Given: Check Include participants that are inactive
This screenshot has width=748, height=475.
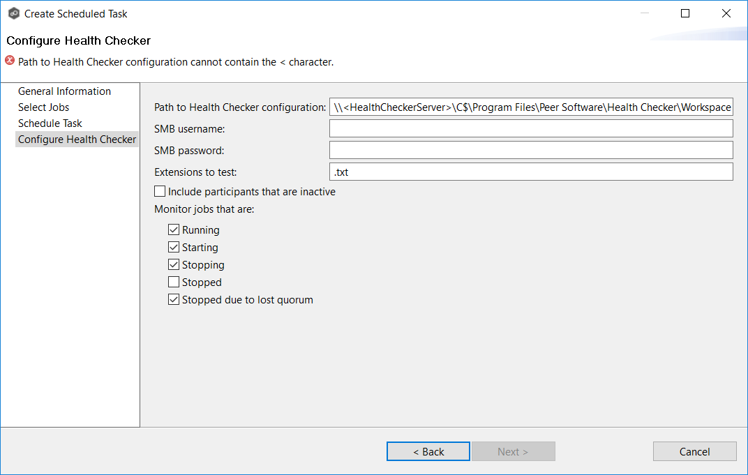Looking at the screenshot, I should [x=159, y=190].
